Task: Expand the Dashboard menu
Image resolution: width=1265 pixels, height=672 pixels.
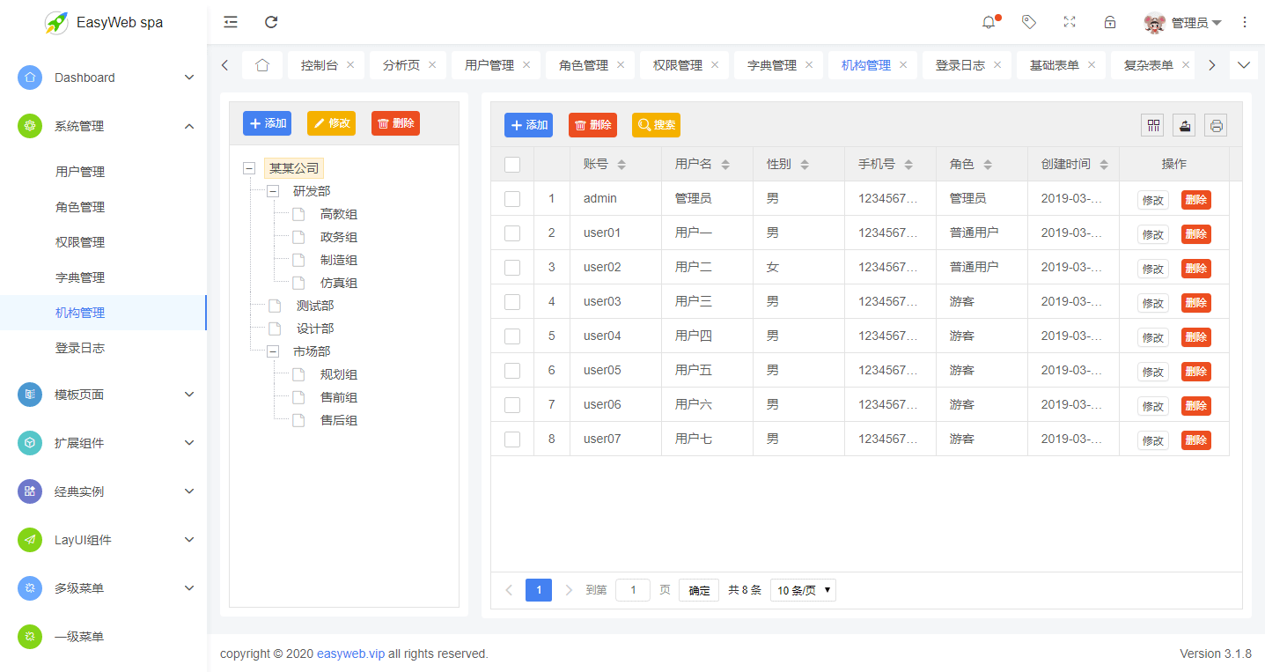Action: [x=189, y=78]
